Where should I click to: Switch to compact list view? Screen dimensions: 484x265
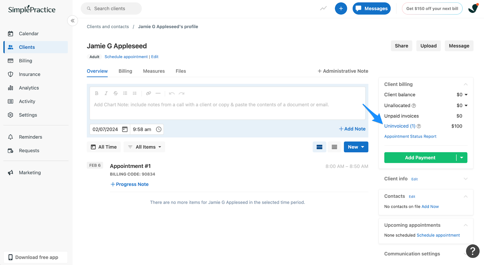[x=334, y=147]
